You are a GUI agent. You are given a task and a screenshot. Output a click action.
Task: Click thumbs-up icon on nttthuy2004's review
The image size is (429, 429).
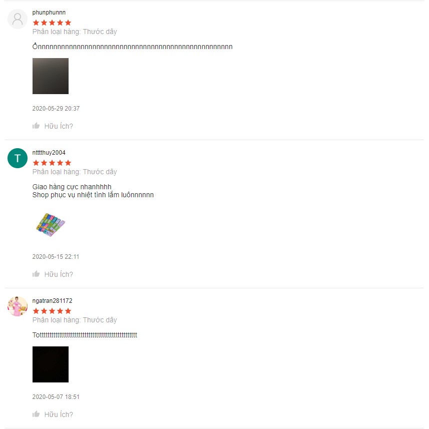point(36,274)
